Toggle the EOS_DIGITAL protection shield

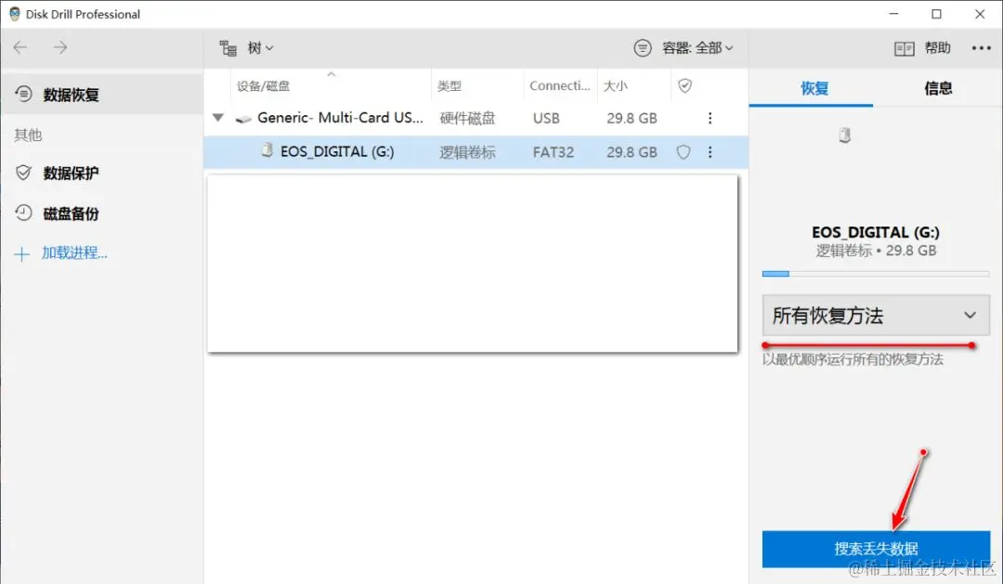[684, 152]
